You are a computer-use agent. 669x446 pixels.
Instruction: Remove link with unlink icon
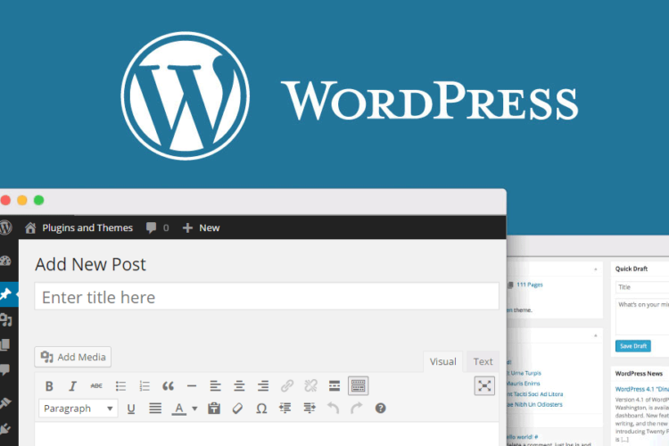click(x=311, y=386)
